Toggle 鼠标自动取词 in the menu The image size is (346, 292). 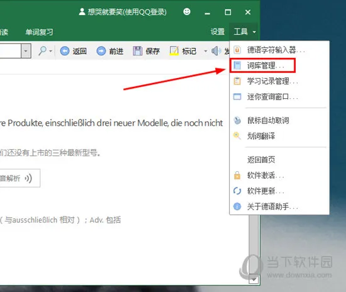click(279, 120)
